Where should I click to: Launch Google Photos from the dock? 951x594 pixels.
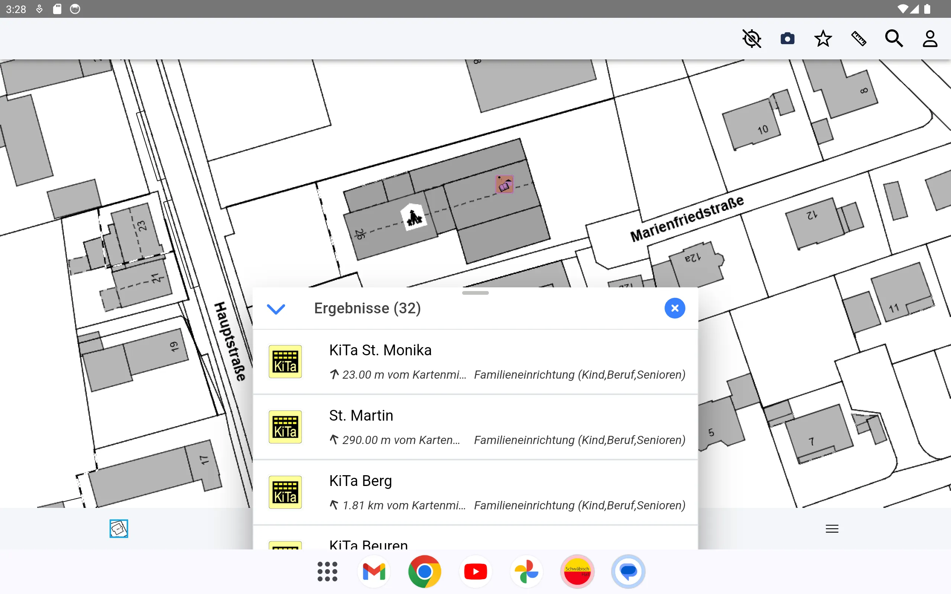pyautogui.click(x=526, y=572)
